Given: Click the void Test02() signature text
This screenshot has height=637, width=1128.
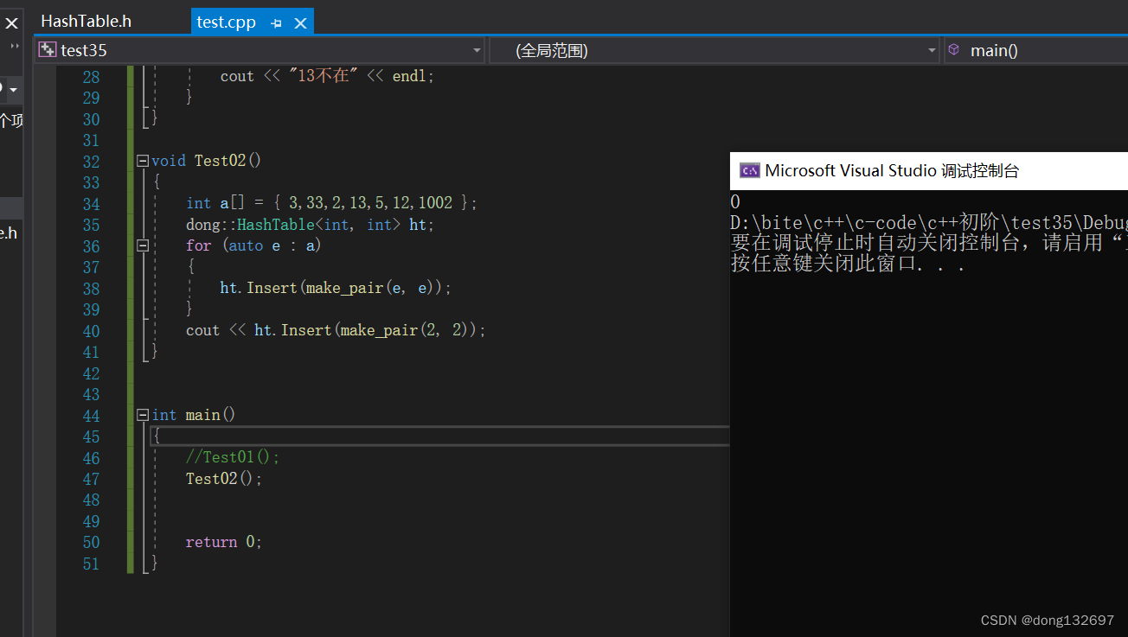Looking at the screenshot, I should pyautogui.click(x=207, y=161).
